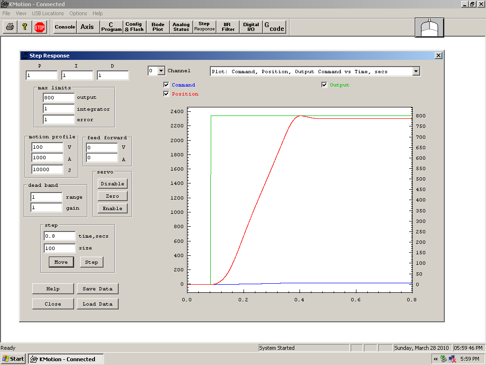Toggle the Position plot checkbox

(166, 94)
